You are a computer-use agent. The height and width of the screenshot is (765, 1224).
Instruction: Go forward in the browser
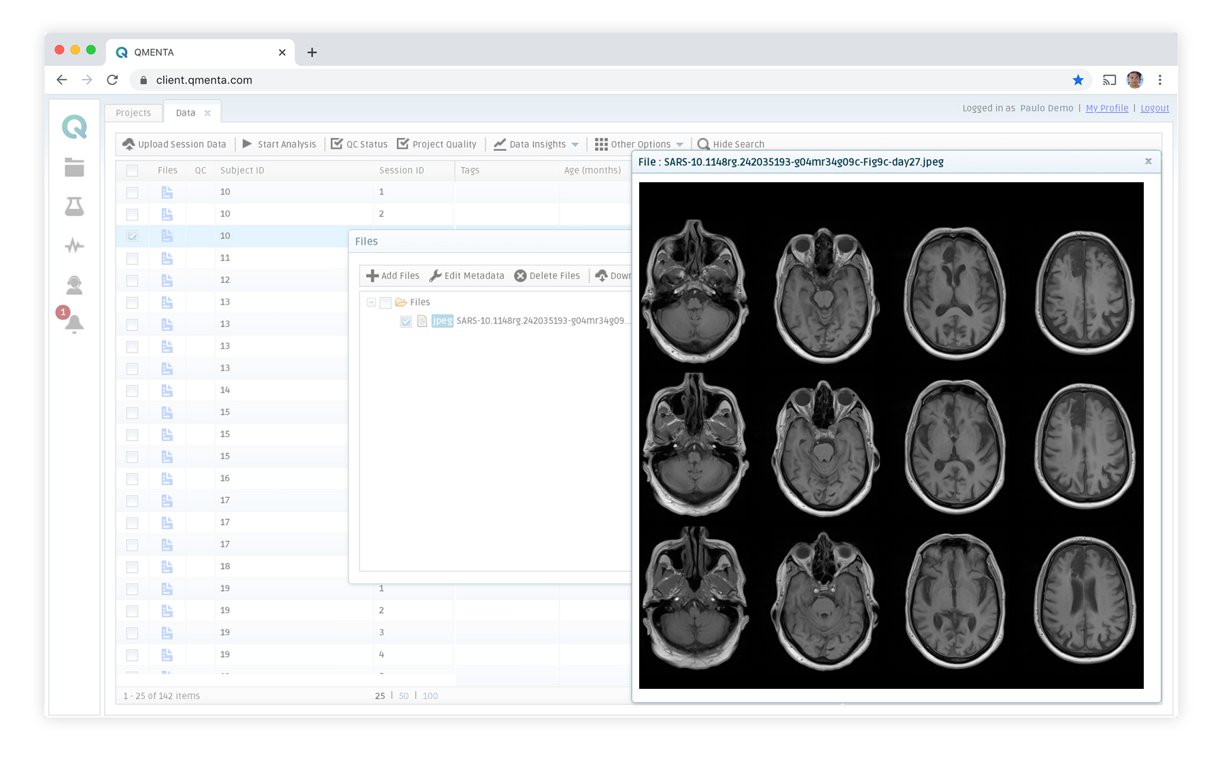(x=87, y=80)
